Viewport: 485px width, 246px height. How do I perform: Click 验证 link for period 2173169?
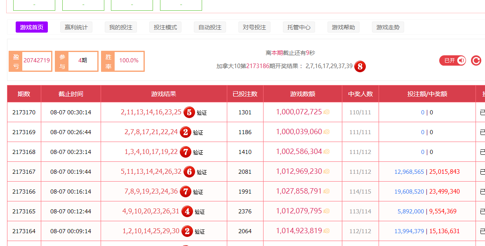click(x=198, y=132)
